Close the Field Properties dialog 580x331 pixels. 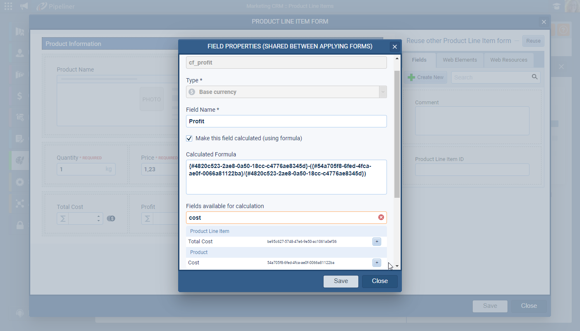click(x=394, y=47)
